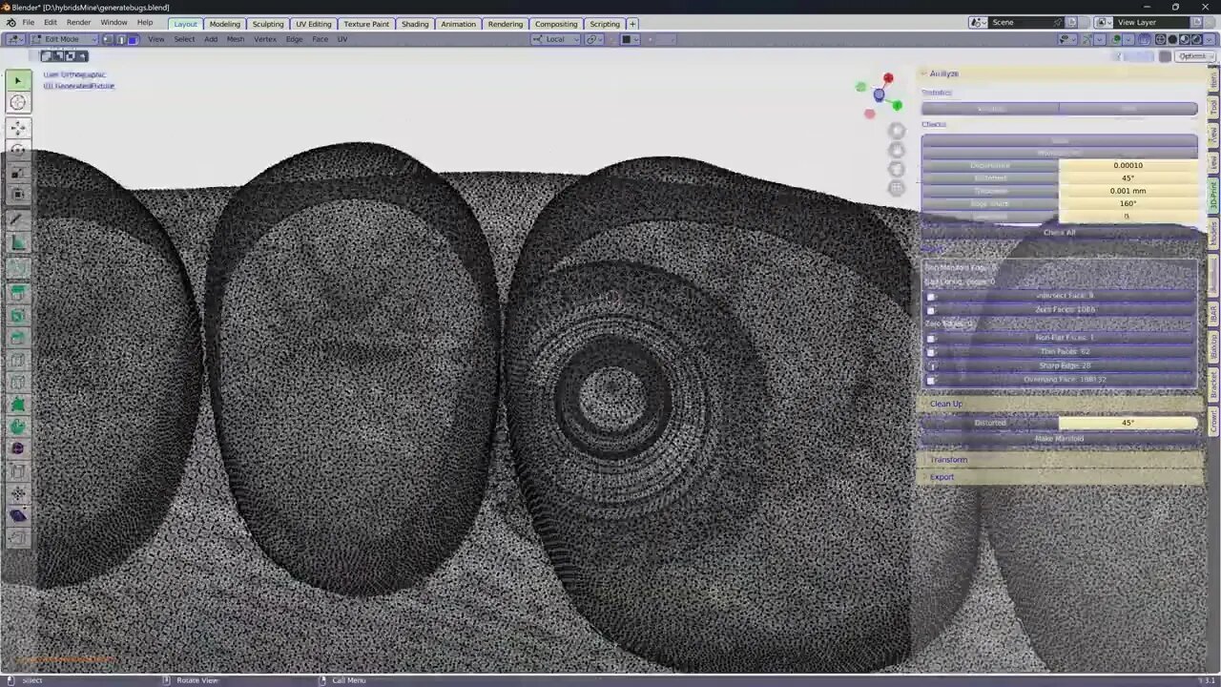Select material preview shading
Image resolution: width=1221 pixels, height=687 pixels.
1184,39
